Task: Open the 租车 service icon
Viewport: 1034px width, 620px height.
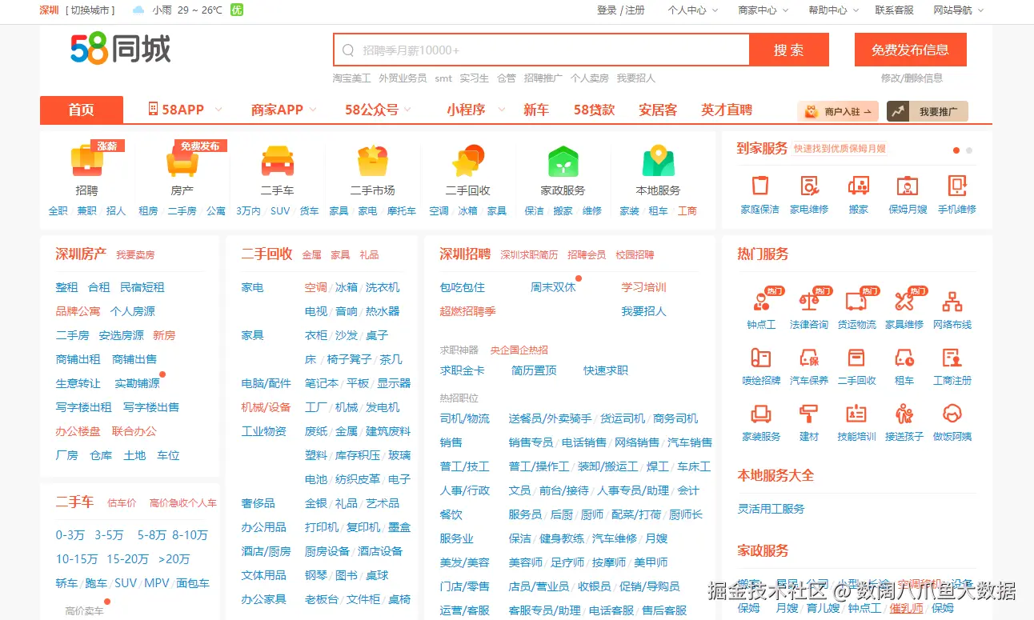Action: click(904, 358)
